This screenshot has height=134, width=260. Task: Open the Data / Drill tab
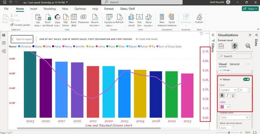127,9
